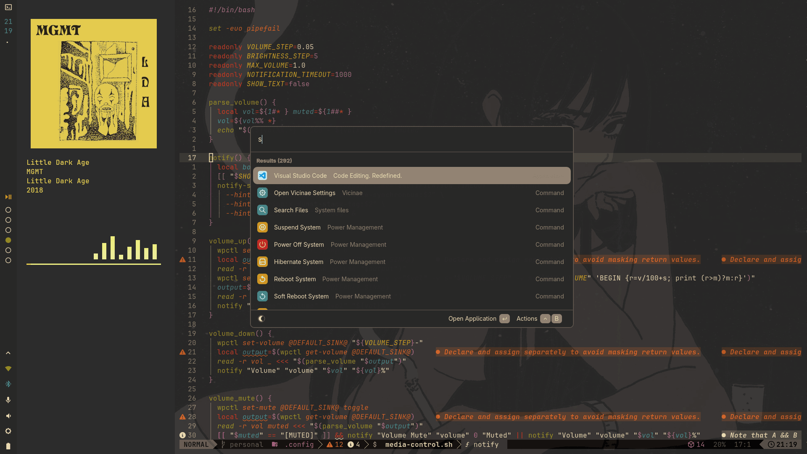Toggle the theme moon icon in launcher footer
Viewport: 807px width, 454px height.
[x=261, y=319]
